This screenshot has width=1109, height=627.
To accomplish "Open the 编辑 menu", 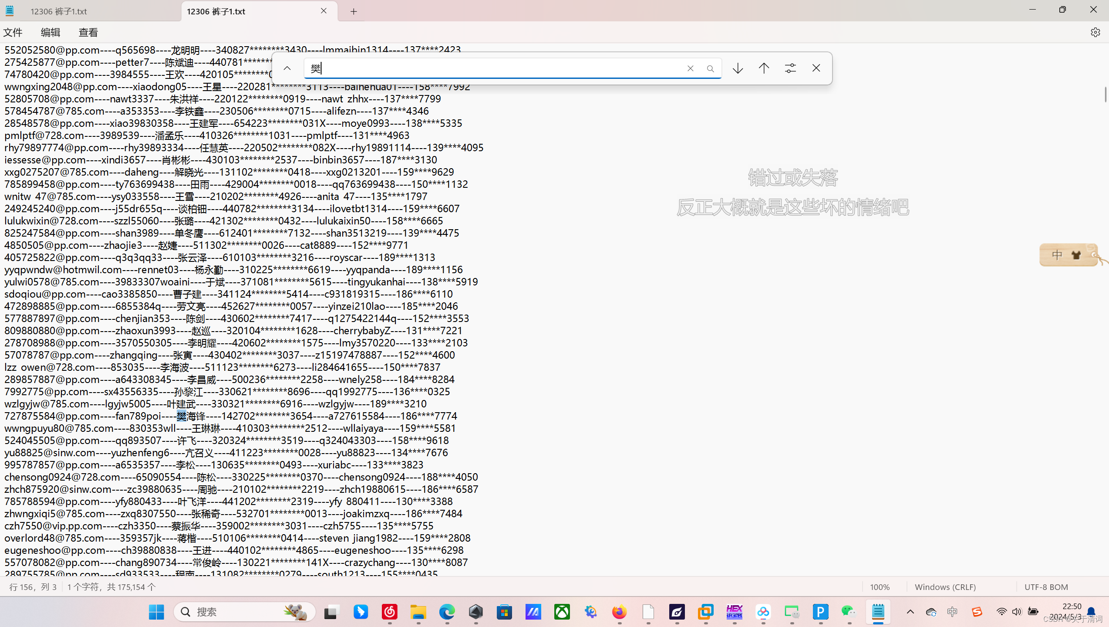I will click(51, 33).
